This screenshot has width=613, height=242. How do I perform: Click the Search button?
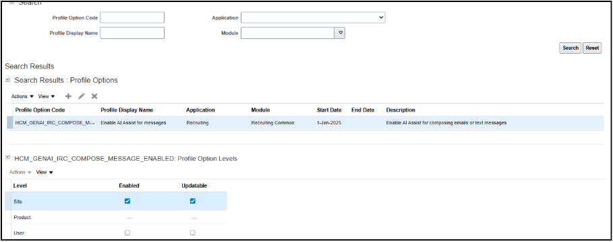click(x=571, y=48)
